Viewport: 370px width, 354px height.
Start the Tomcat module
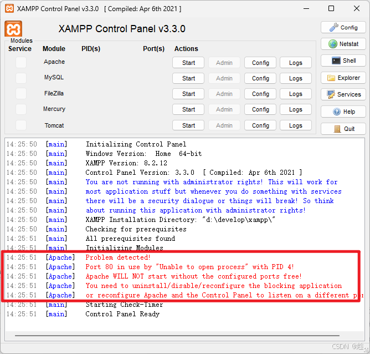click(x=188, y=125)
